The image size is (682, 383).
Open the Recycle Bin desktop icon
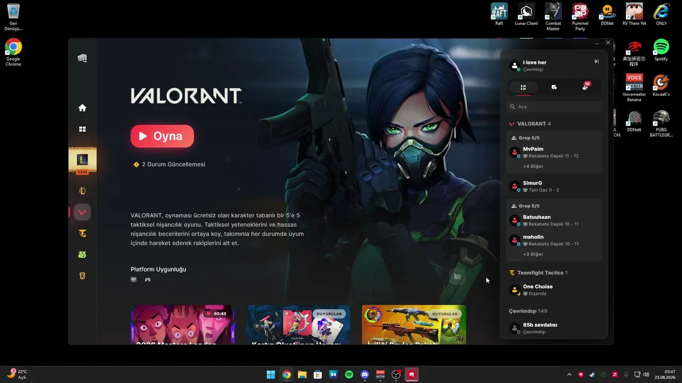tap(13, 17)
